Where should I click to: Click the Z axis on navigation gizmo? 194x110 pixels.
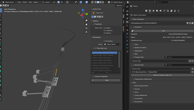coord(83,10)
